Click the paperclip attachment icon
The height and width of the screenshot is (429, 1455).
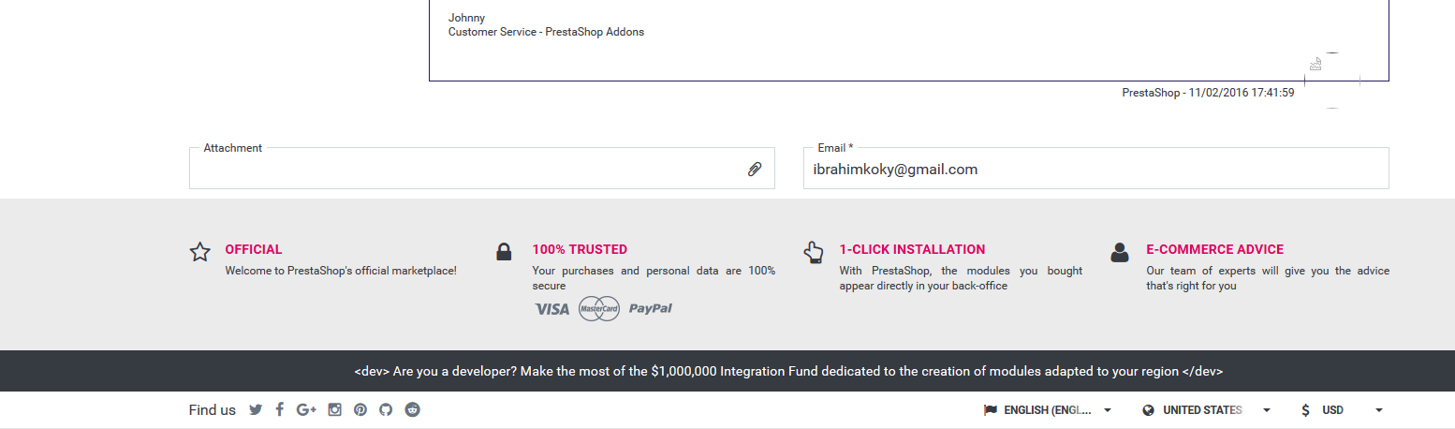pos(754,170)
